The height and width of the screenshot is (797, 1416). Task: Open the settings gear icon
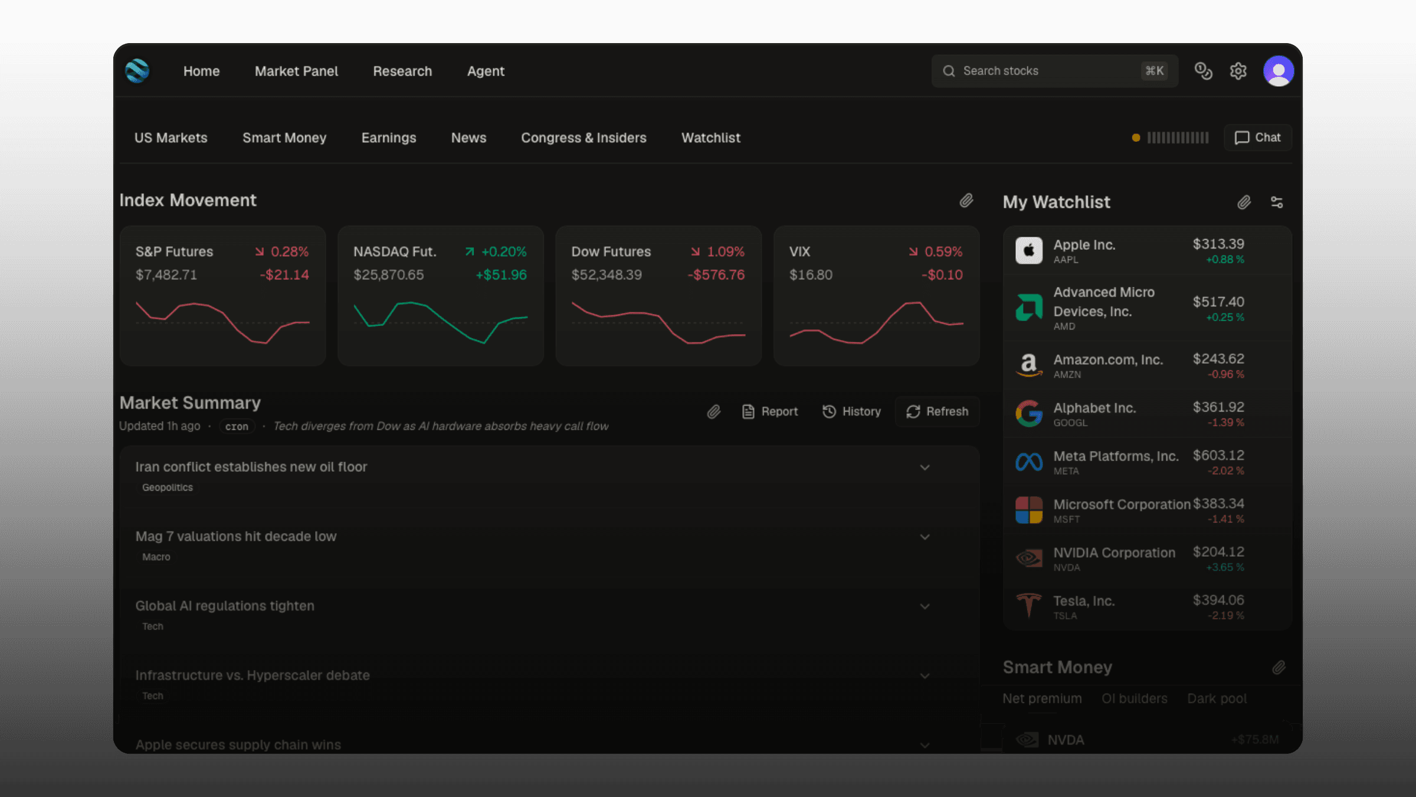(x=1238, y=71)
